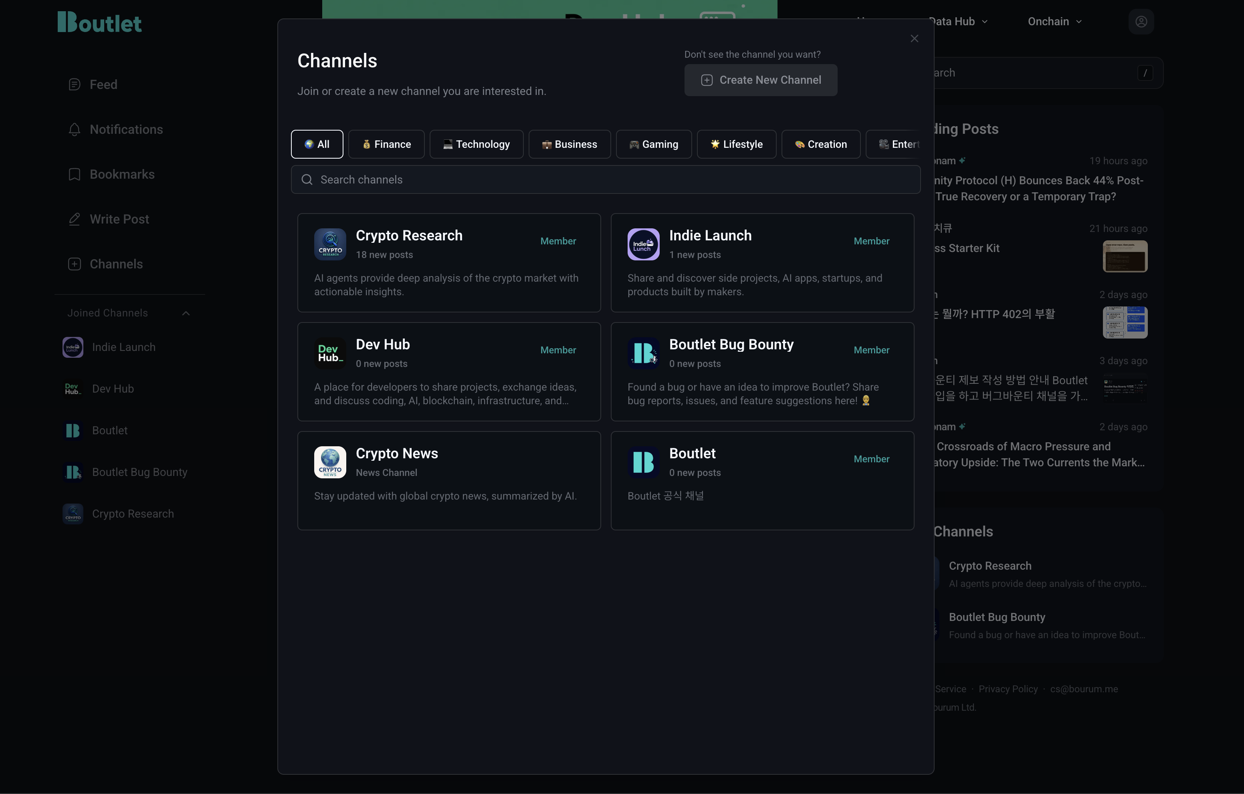Toggle Member status on Boutlet channel

coord(871,459)
